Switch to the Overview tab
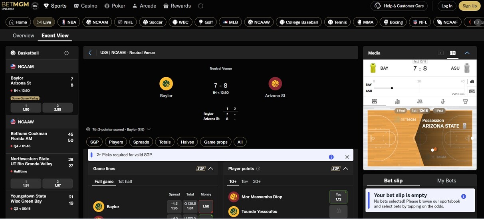Screen dimensions: 484x219 click(x=24, y=35)
